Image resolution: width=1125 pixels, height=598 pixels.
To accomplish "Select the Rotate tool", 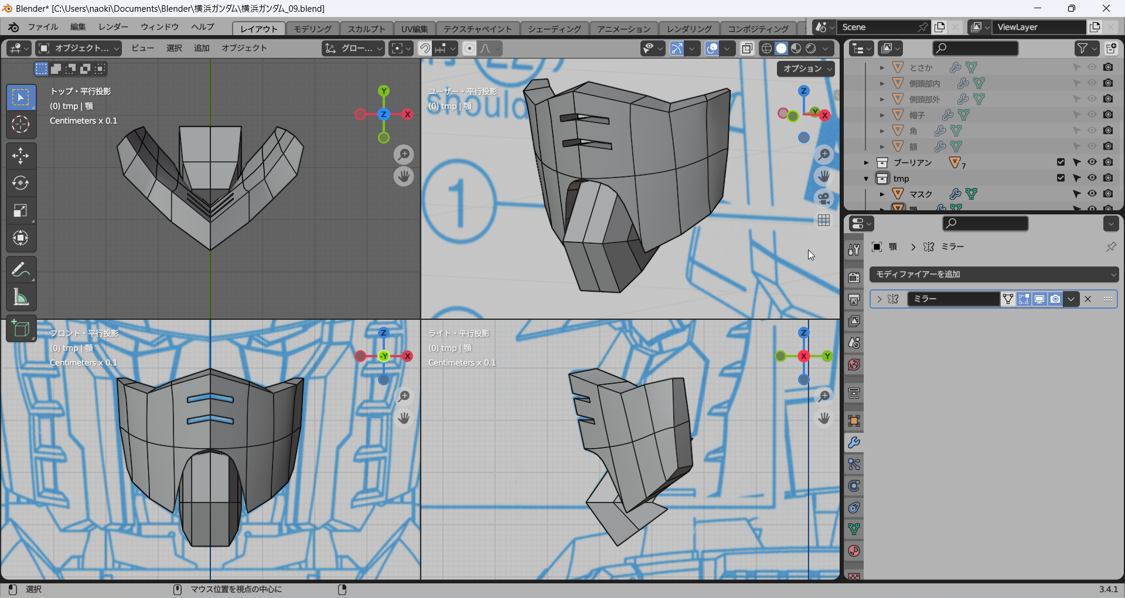I will (21, 183).
